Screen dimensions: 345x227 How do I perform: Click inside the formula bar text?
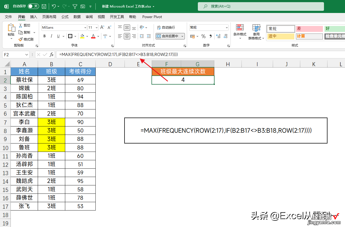pos(119,55)
